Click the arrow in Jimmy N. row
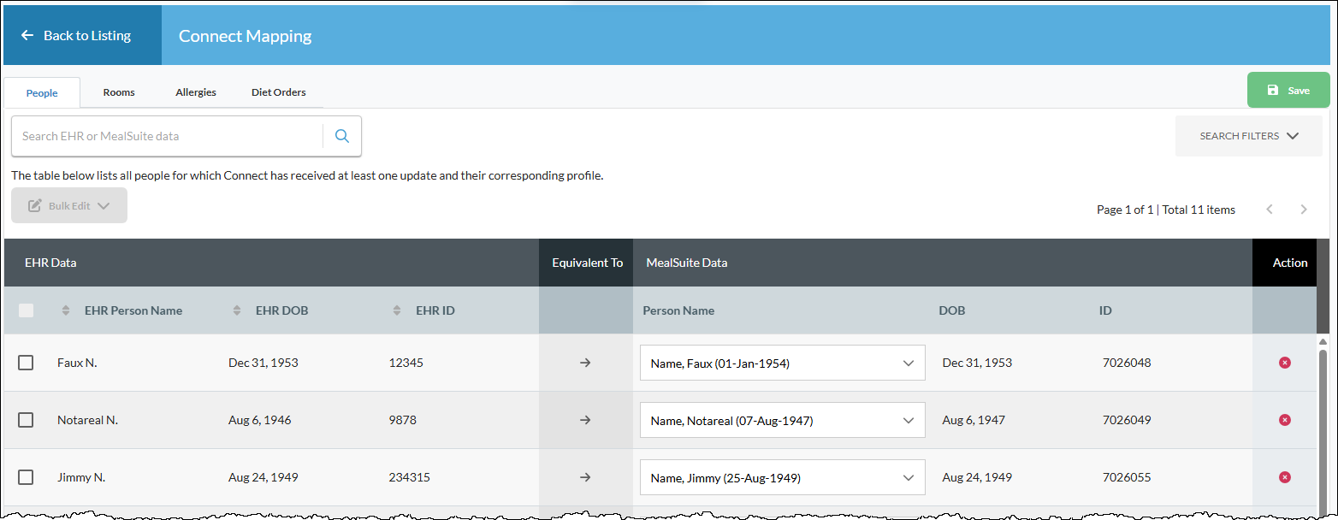Screen dimensions: 1338x520 coord(585,477)
